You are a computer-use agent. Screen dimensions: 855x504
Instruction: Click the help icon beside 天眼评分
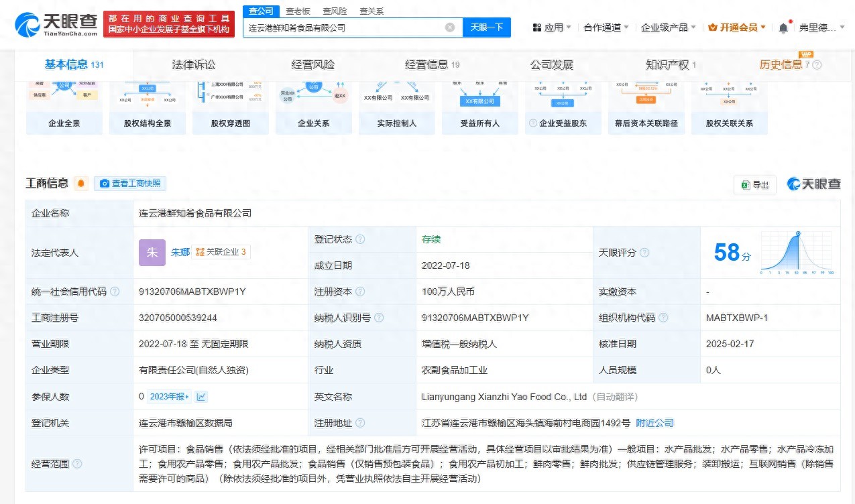coord(644,253)
